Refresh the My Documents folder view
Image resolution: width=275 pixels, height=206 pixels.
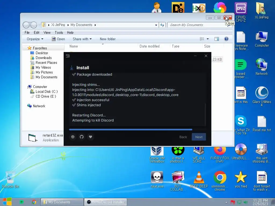coord(162,25)
